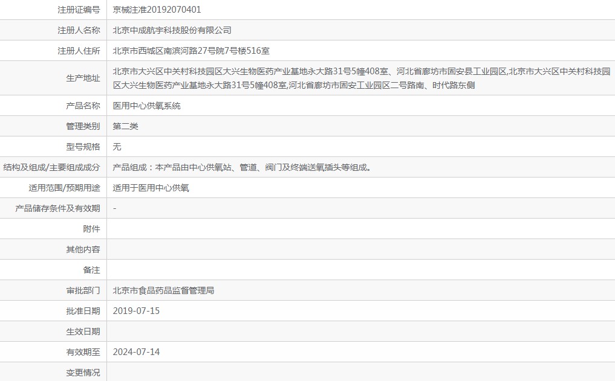Viewport: 615px width, 381px height.
Task: Select the product name 医用中心供氧系统
Action: click(147, 106)
